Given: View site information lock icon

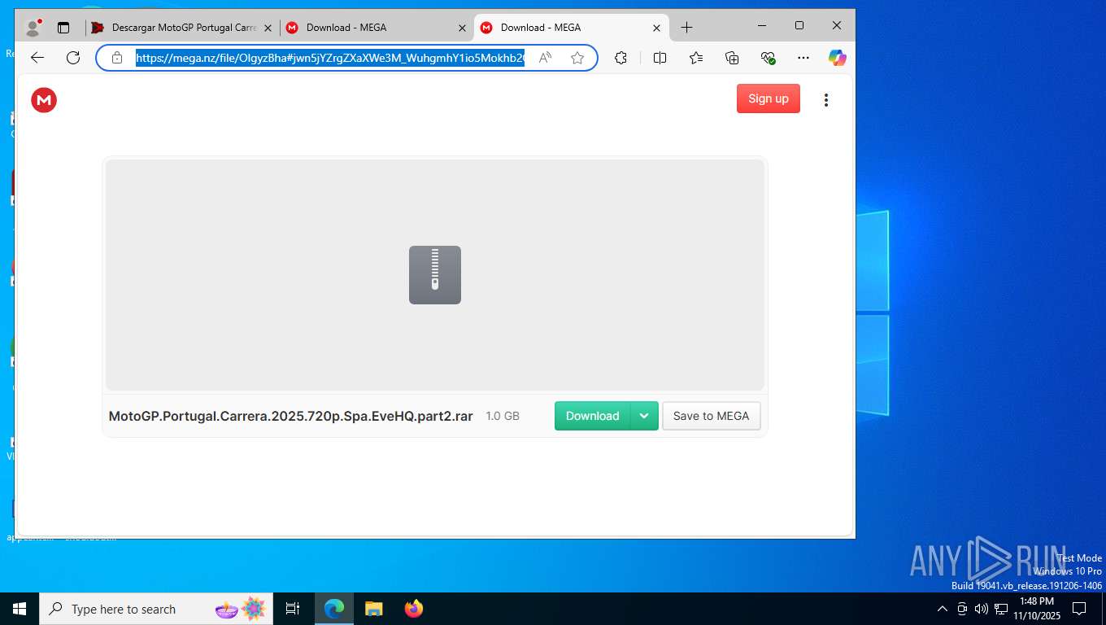Looking at the screenshot, I should (117, 58).
